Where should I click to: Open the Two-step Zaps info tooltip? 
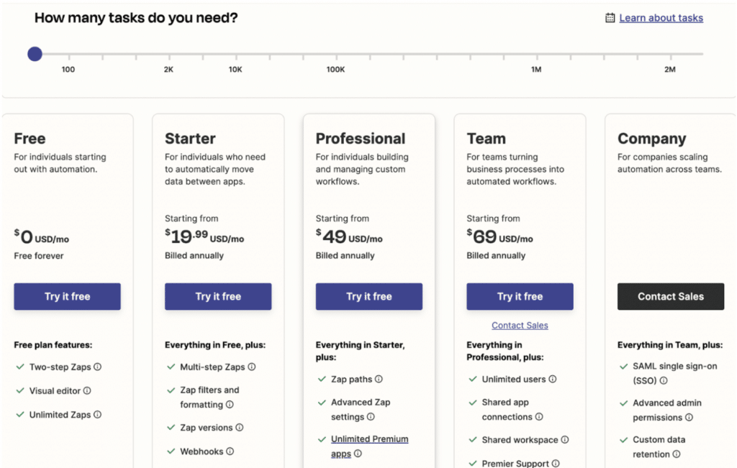[97, 367]
